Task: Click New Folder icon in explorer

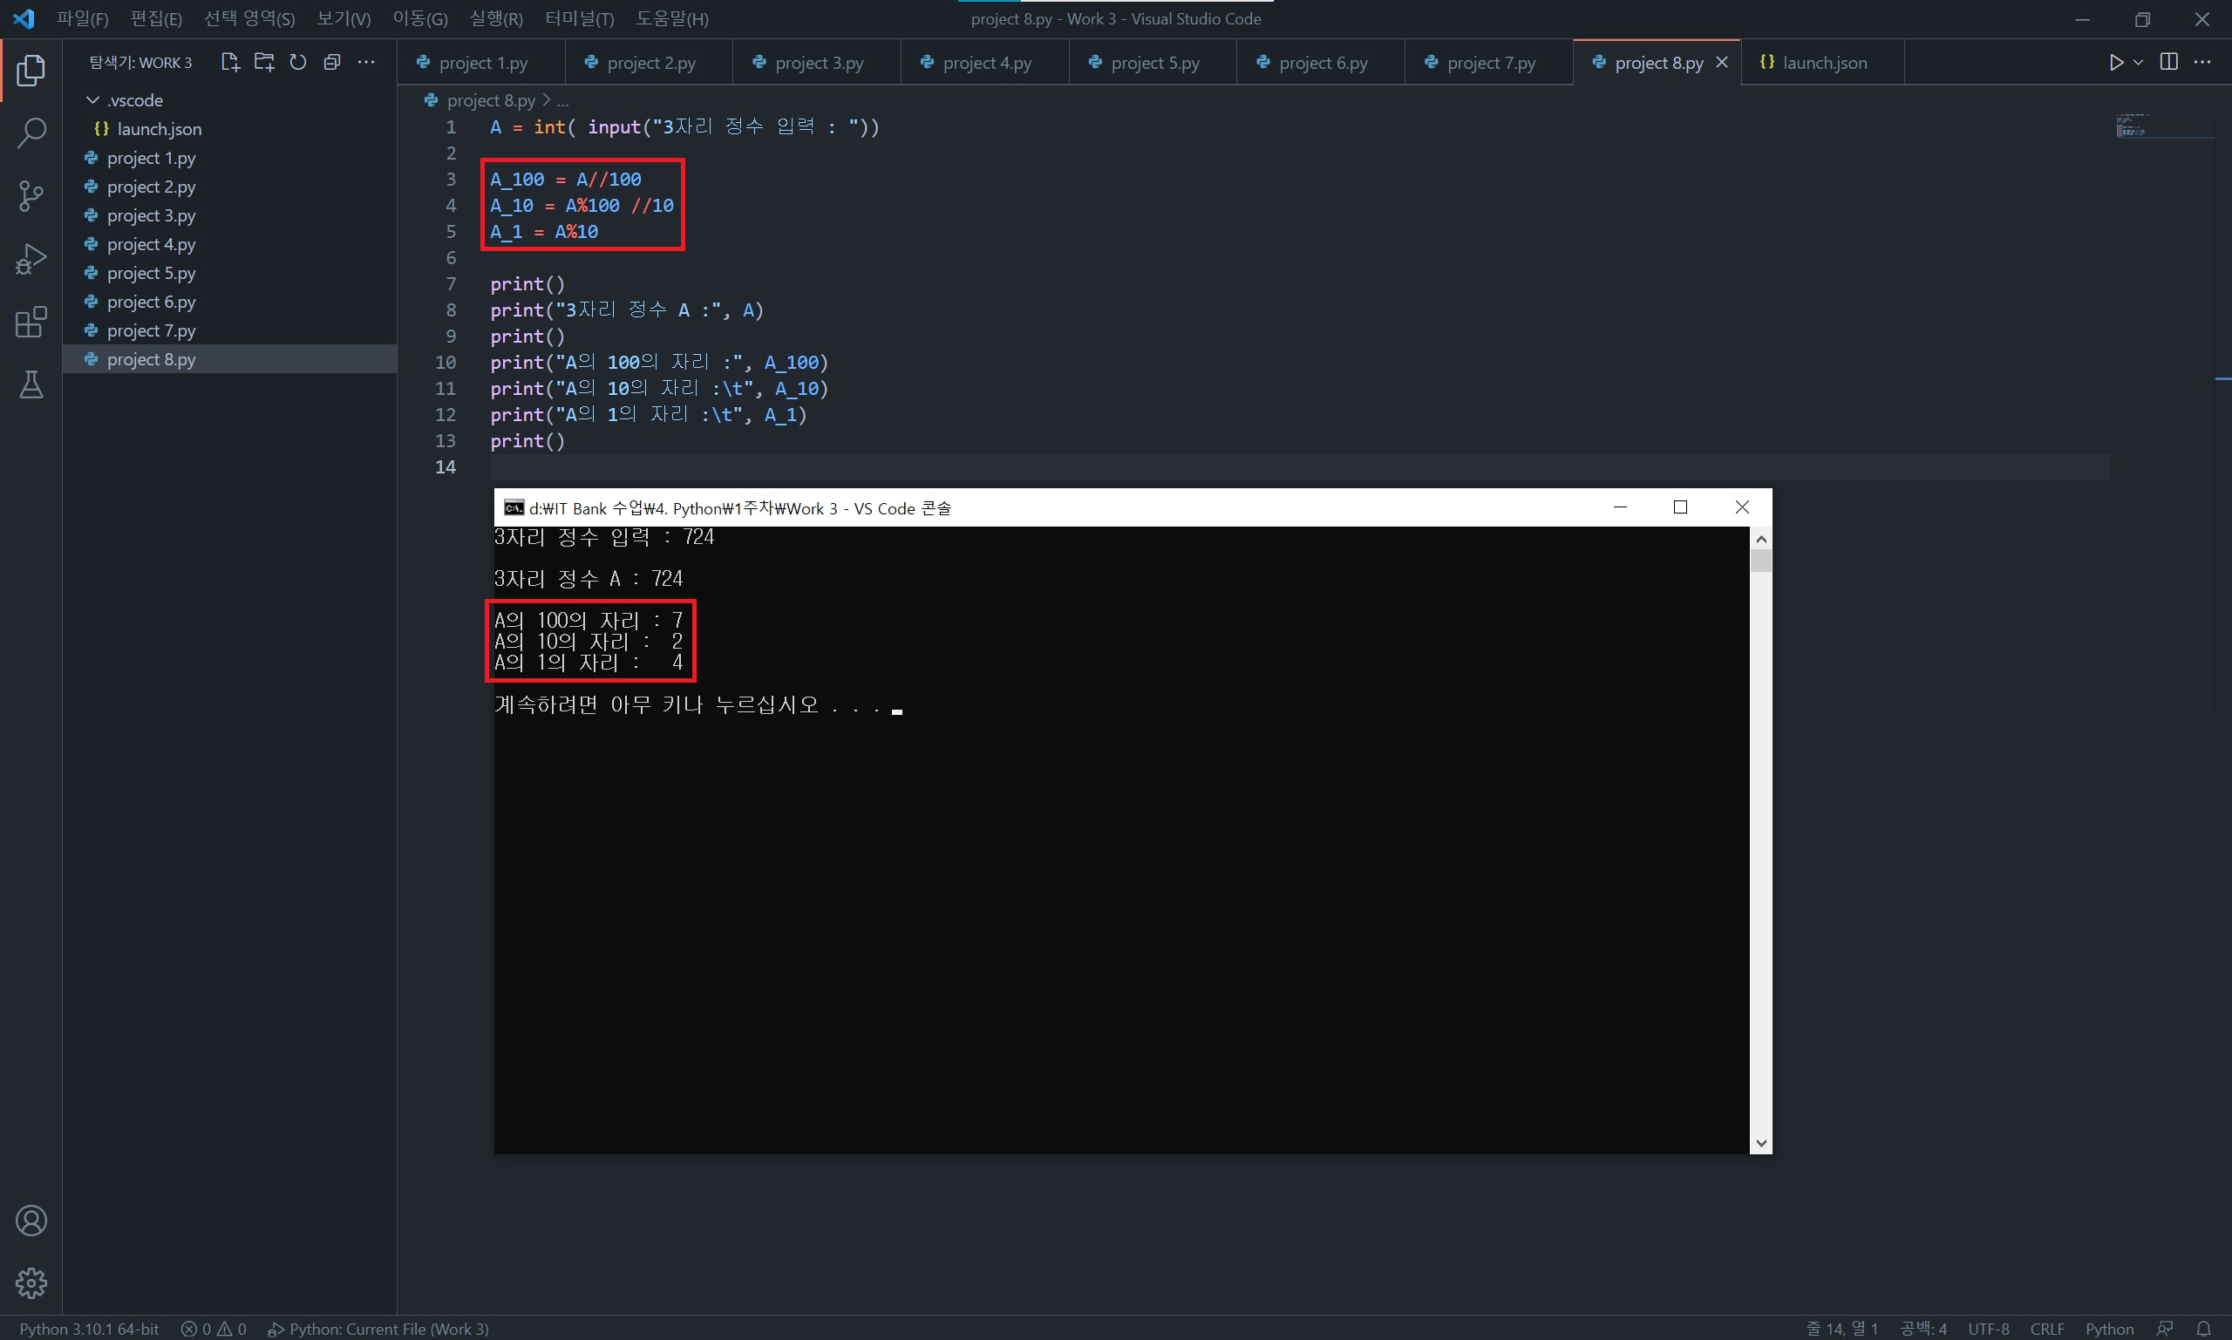Action: [264, 62]
